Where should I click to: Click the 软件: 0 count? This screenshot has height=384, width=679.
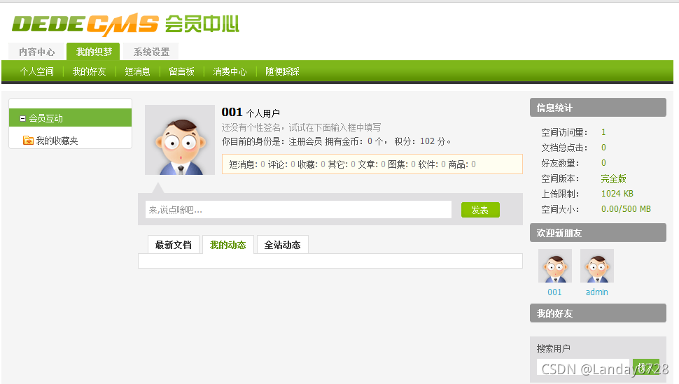coord(432,164)
